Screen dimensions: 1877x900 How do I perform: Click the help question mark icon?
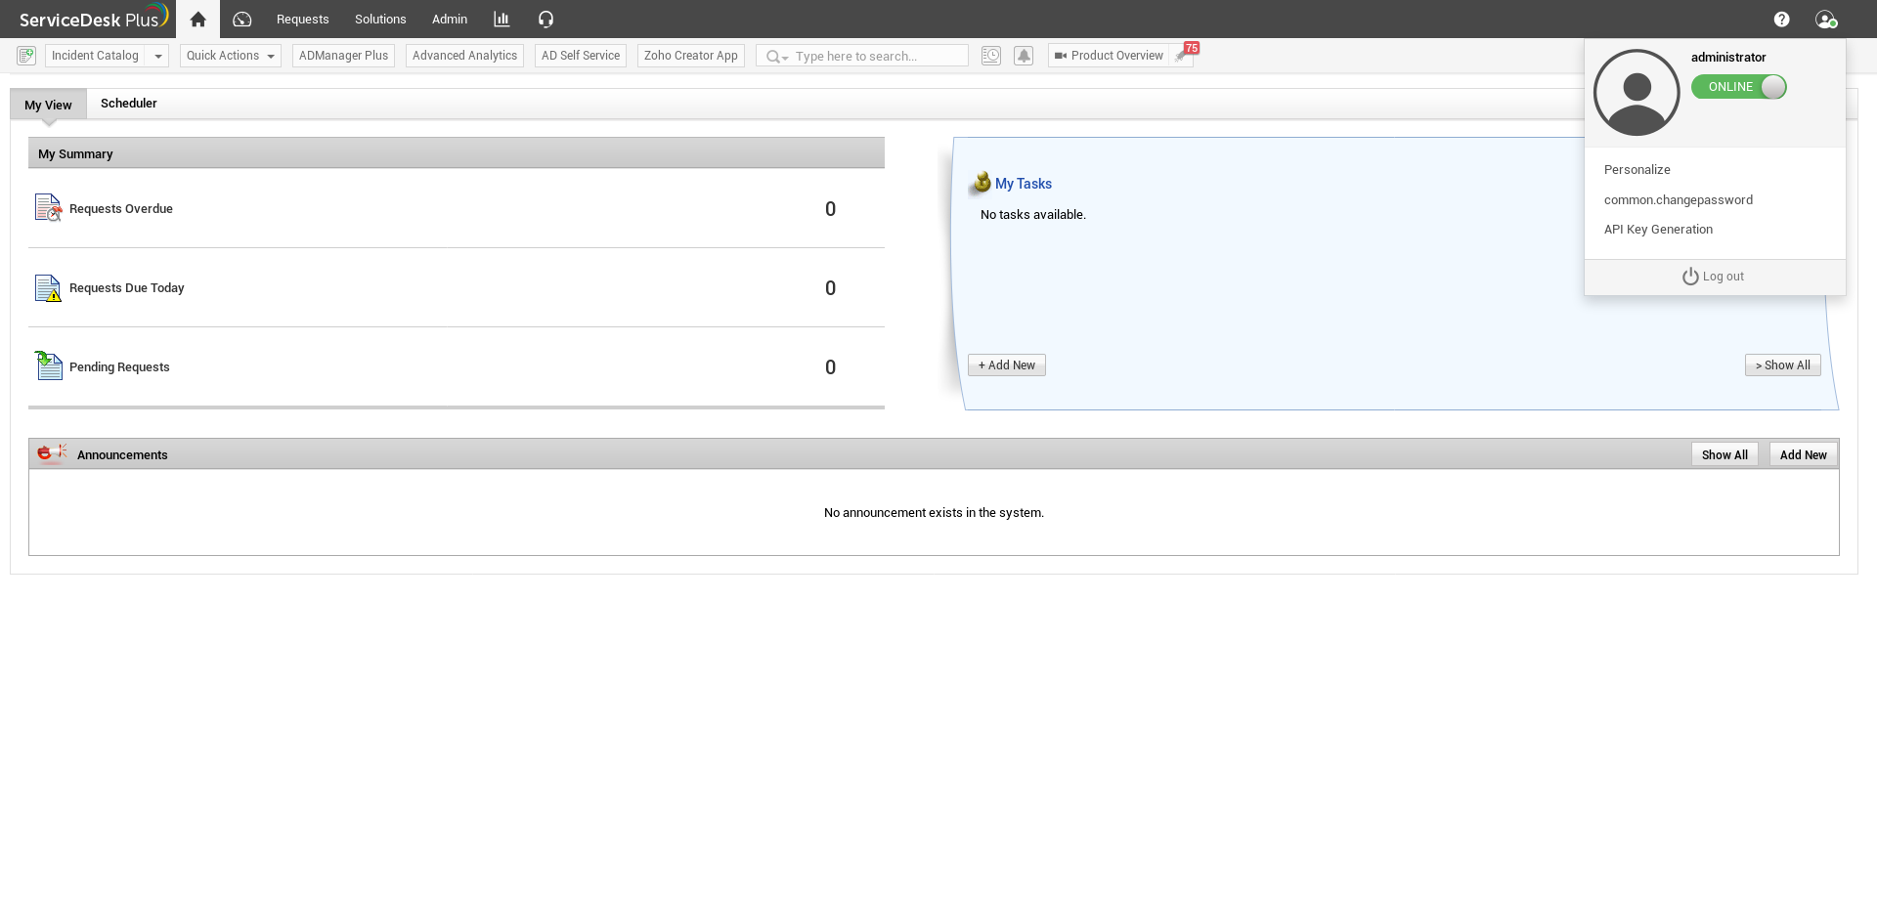pyautogui.click(x=1781, y=20)
